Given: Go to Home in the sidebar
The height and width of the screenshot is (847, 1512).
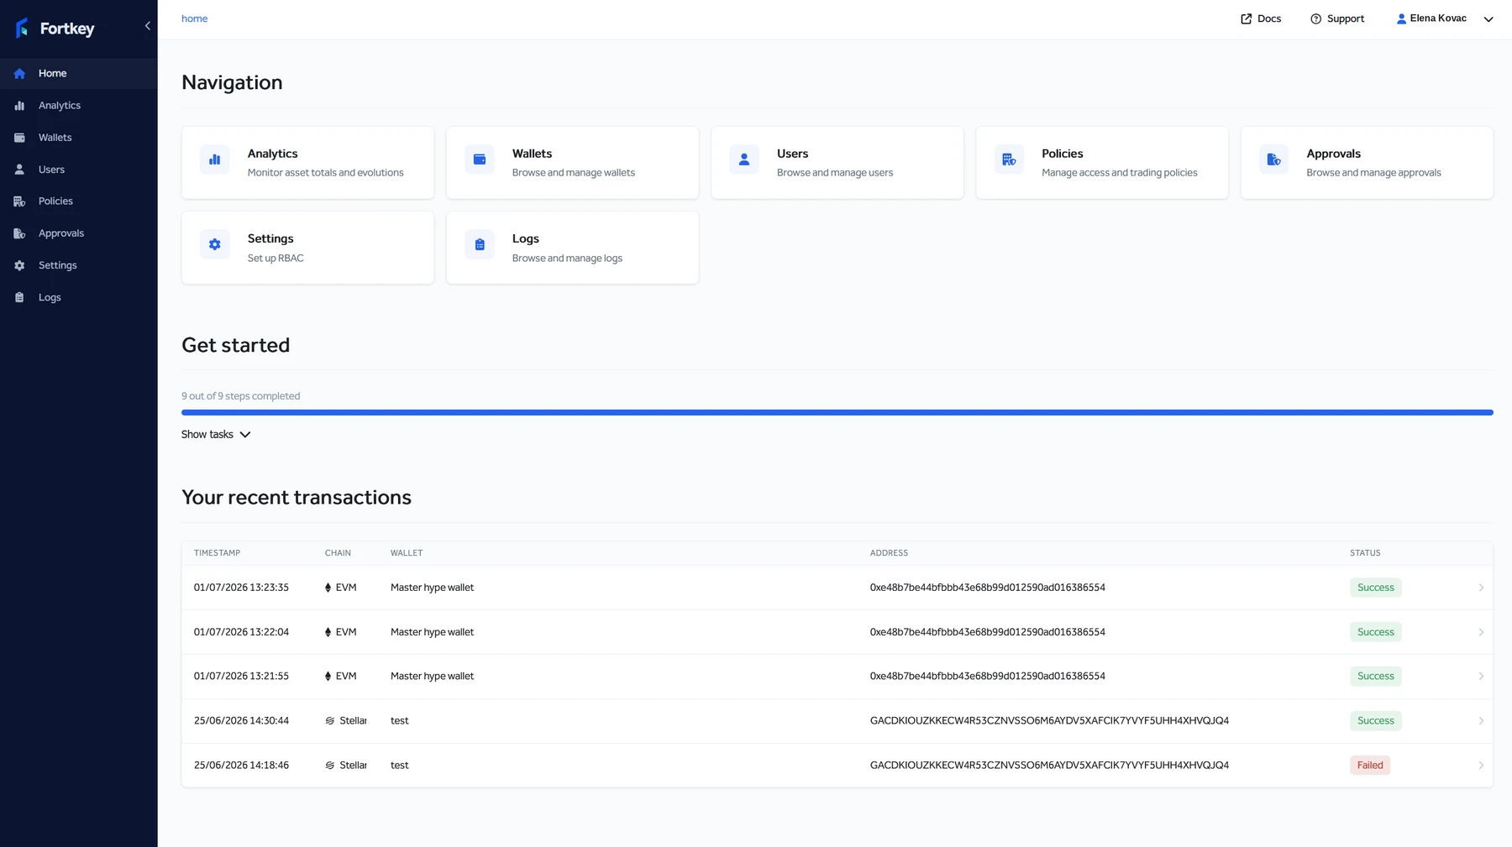Looking at the screenshot, I should 79,74.
